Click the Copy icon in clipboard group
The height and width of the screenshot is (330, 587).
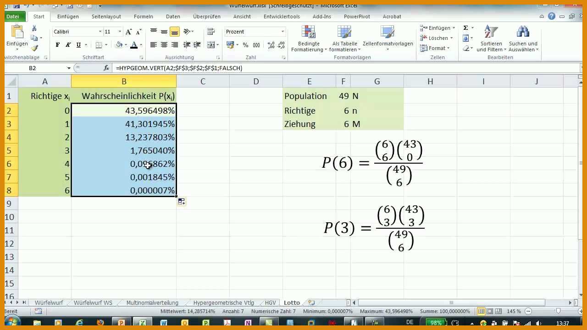[34, 38]
